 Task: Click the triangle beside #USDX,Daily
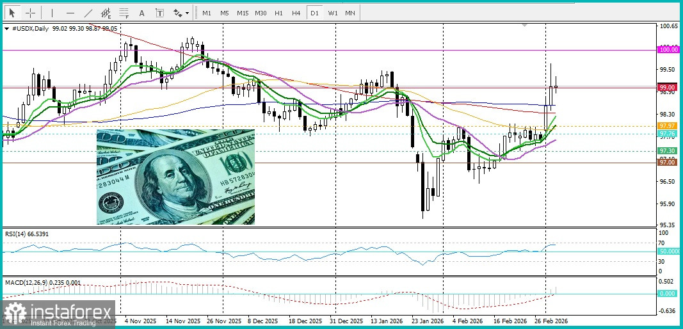coord(7,28)
